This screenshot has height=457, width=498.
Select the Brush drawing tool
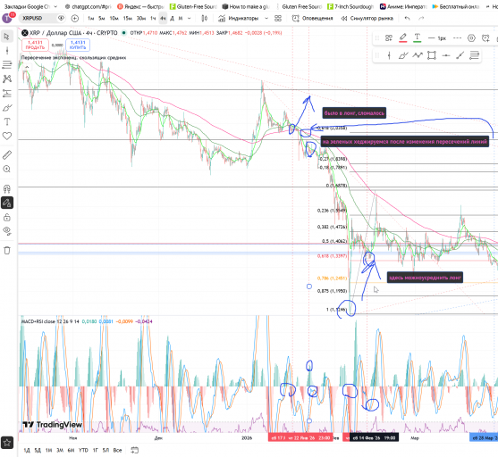6,108
